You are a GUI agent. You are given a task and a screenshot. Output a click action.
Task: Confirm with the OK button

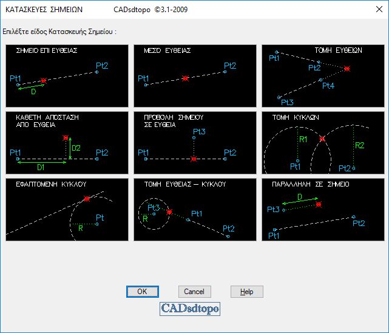(x=143, y=292)
